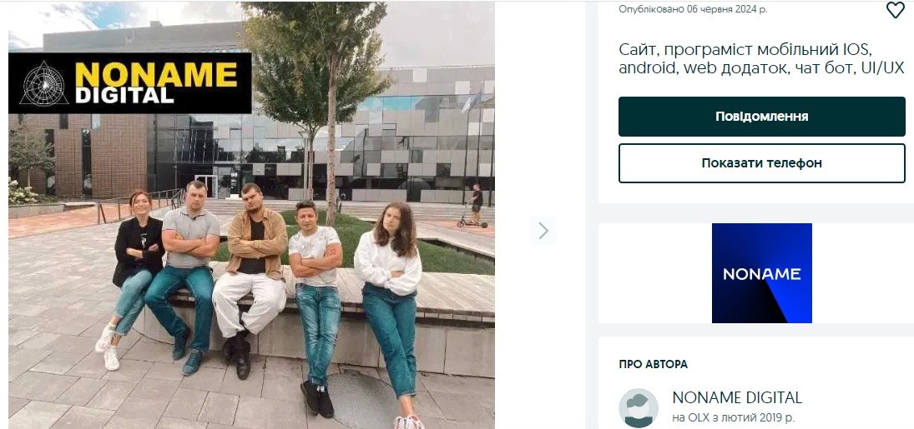Click the author avatar icon
The width and height of the screenshot is (914, 429).
tap(639, 408)
